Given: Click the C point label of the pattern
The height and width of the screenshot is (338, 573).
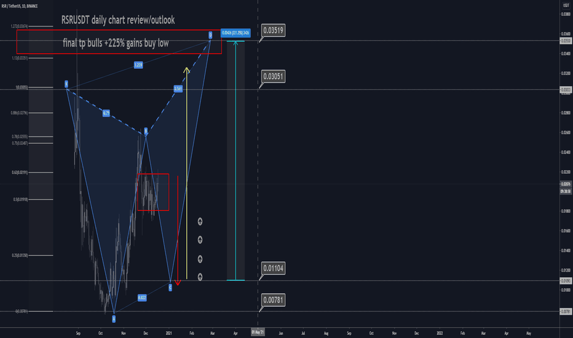Looking at the screenshot, I should (170, 288).
